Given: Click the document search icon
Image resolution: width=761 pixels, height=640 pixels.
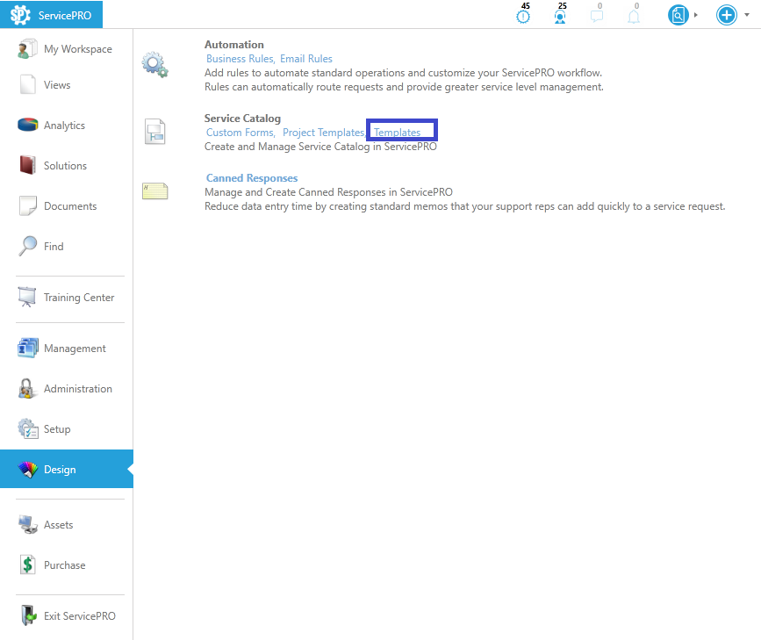Looking at the screenshot, I should pyautogui.click(x=678, y=15).
